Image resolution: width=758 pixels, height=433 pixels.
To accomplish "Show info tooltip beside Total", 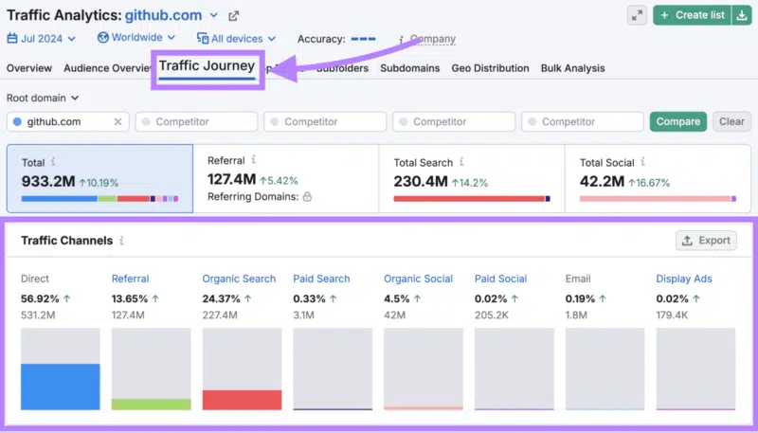I will coord(53,162).
